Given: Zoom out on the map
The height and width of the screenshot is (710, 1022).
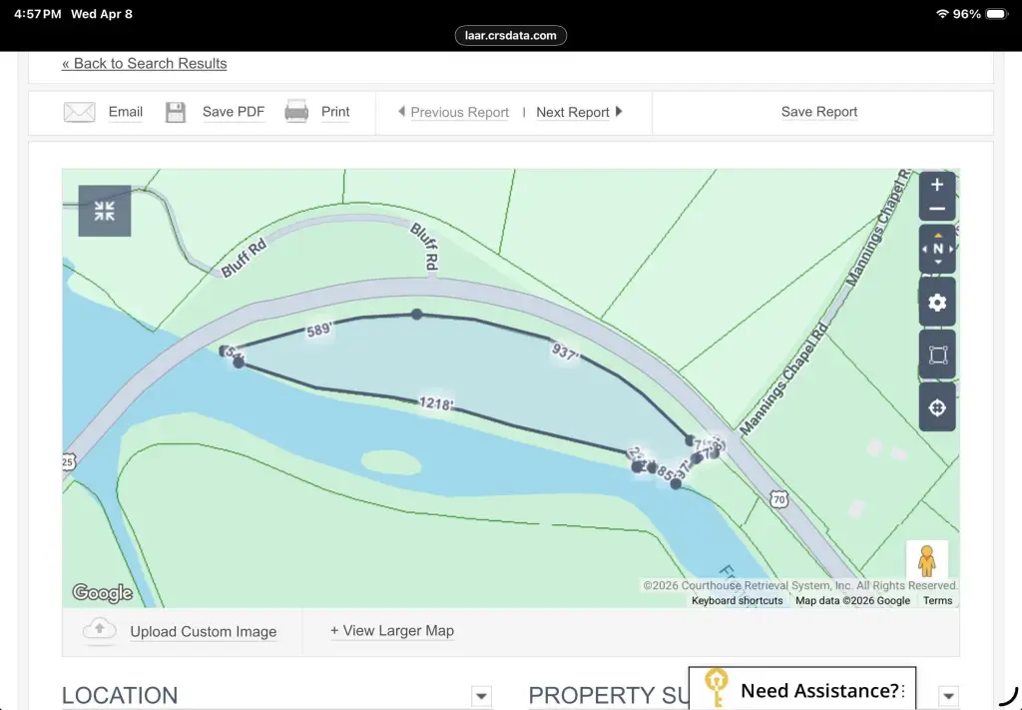Looking at the screenshot, I should point(936,210).
